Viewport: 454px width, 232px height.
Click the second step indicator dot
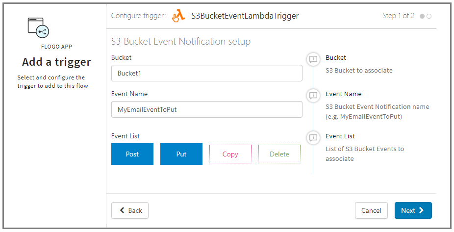point(429,16)
